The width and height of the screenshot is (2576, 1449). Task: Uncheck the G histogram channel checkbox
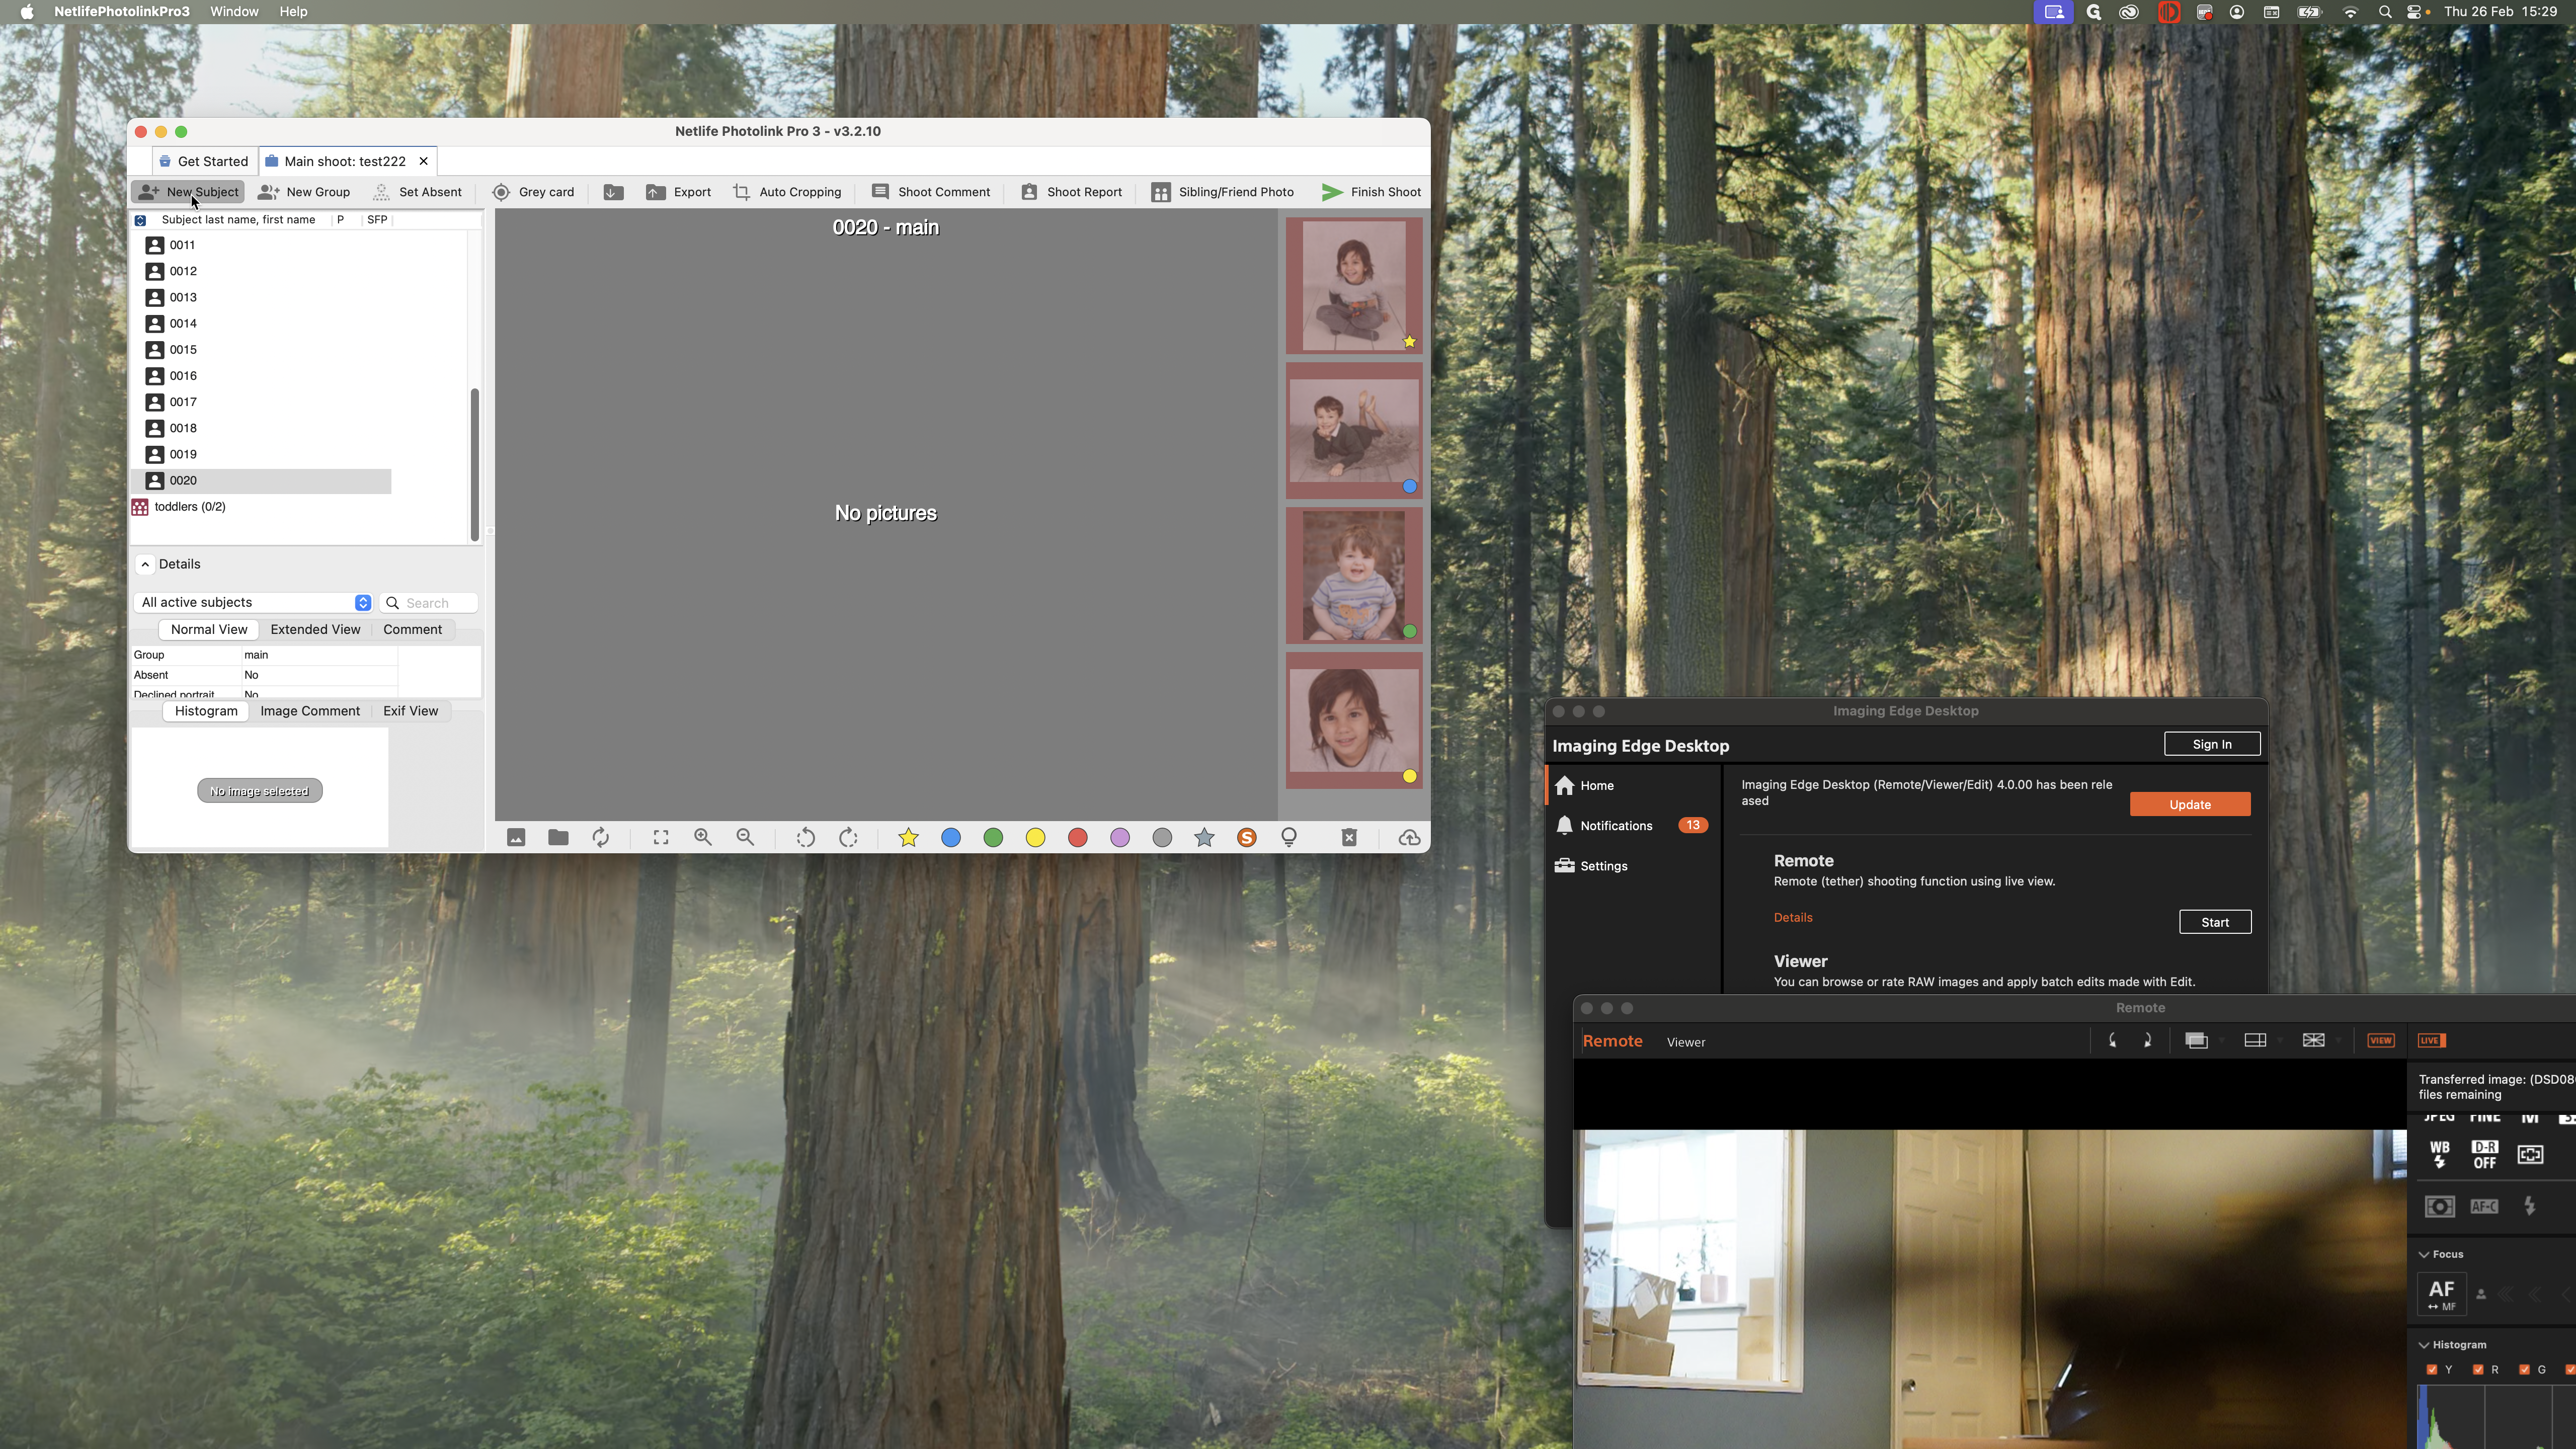pyautogui.click(x=2524, y=1370)
